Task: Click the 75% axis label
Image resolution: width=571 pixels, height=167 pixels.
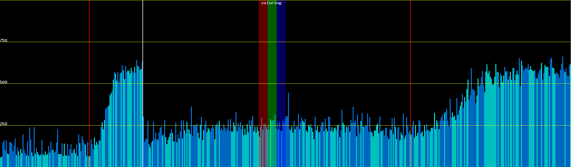Action: [x=4, y=40]
